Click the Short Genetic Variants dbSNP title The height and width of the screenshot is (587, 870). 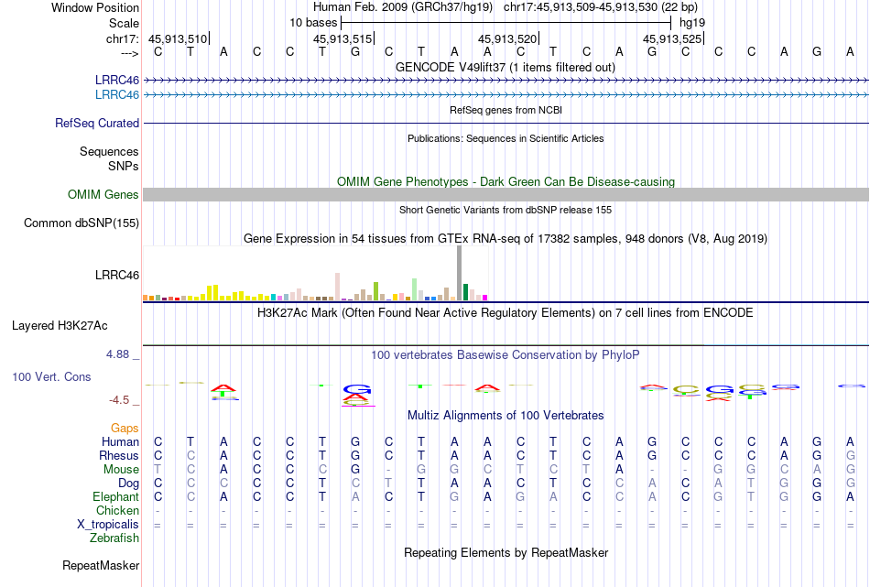tap(506, 210)
